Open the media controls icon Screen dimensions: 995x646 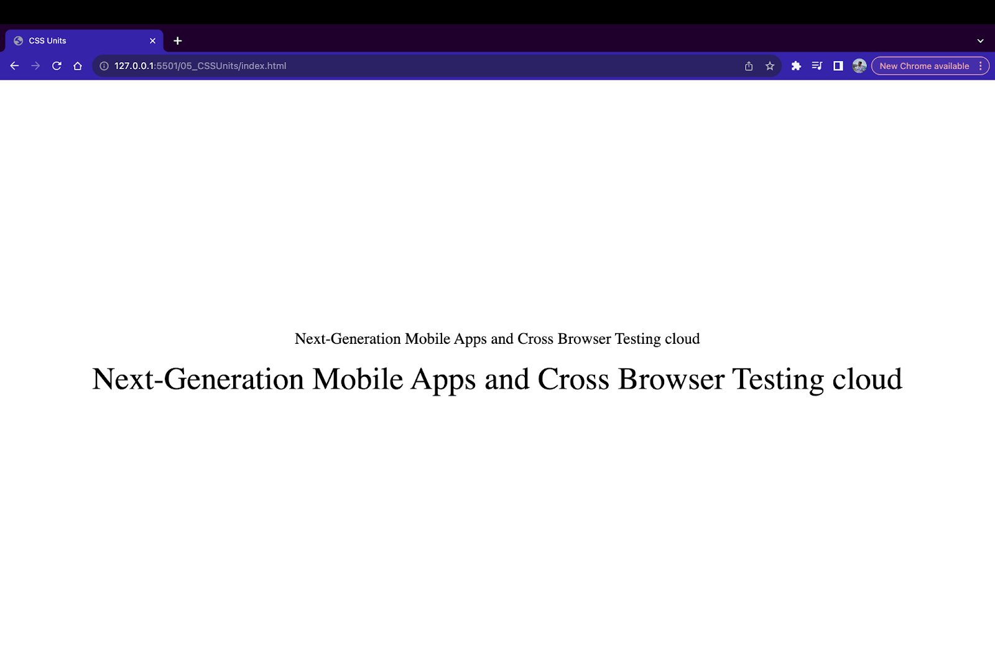pos(817,66)
